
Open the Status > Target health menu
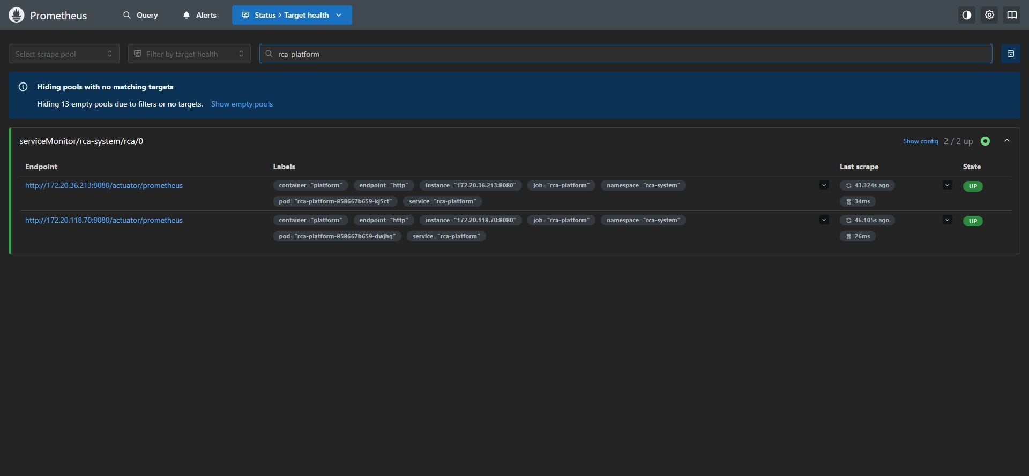292,15
